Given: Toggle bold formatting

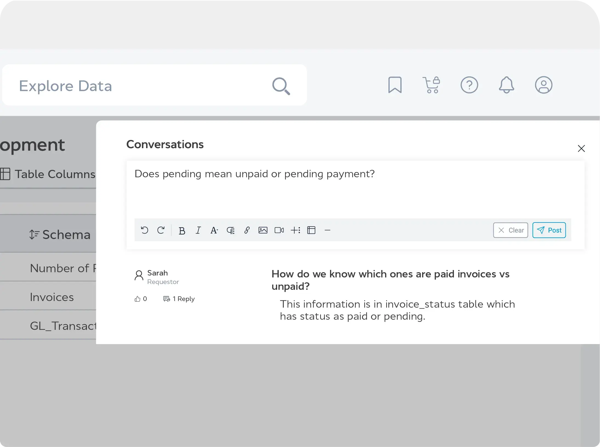Looking at the screenshot, I should (182, 230).
